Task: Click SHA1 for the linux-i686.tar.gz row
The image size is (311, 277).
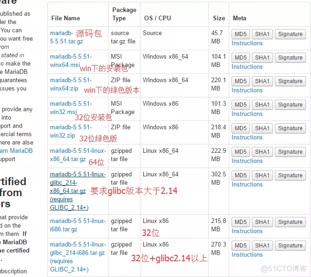Action: click(x=262, y=222)
